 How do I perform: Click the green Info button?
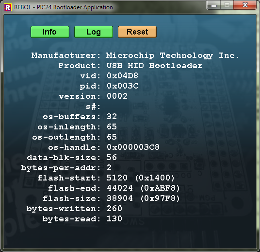pos(50,32)
